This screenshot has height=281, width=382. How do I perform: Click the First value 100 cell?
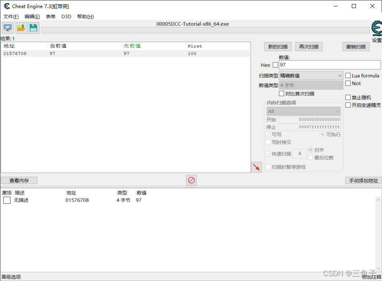(192, 53)
